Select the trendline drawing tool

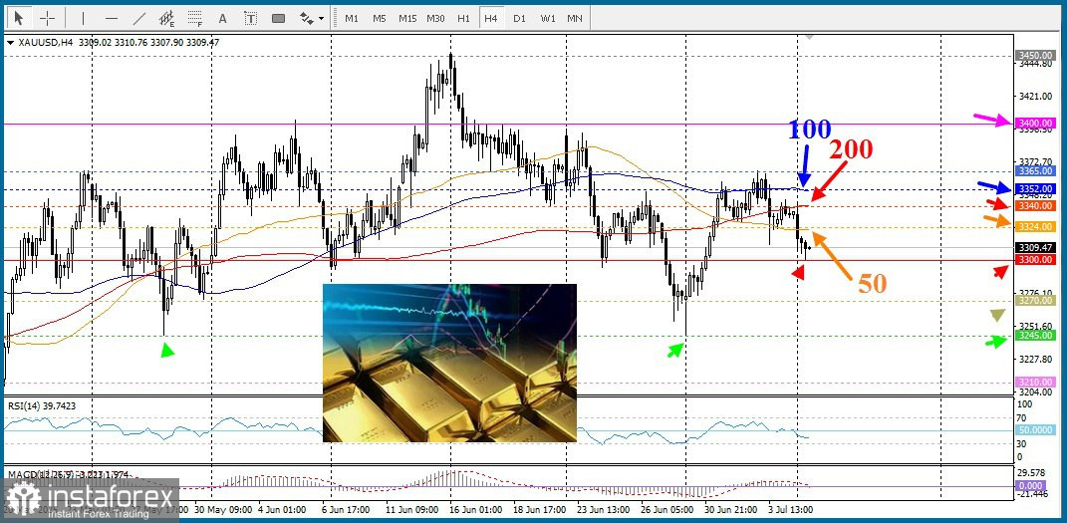(x=139, y=18)
